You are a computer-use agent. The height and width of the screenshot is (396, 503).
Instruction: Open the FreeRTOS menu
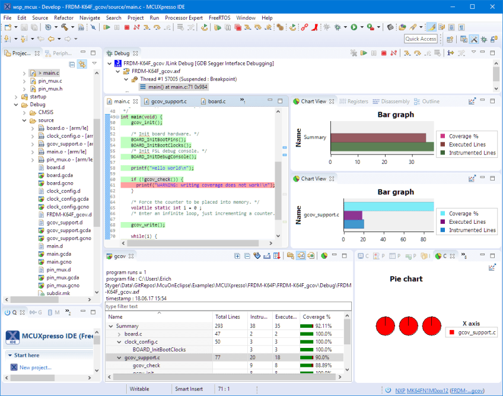click(219, 18)
